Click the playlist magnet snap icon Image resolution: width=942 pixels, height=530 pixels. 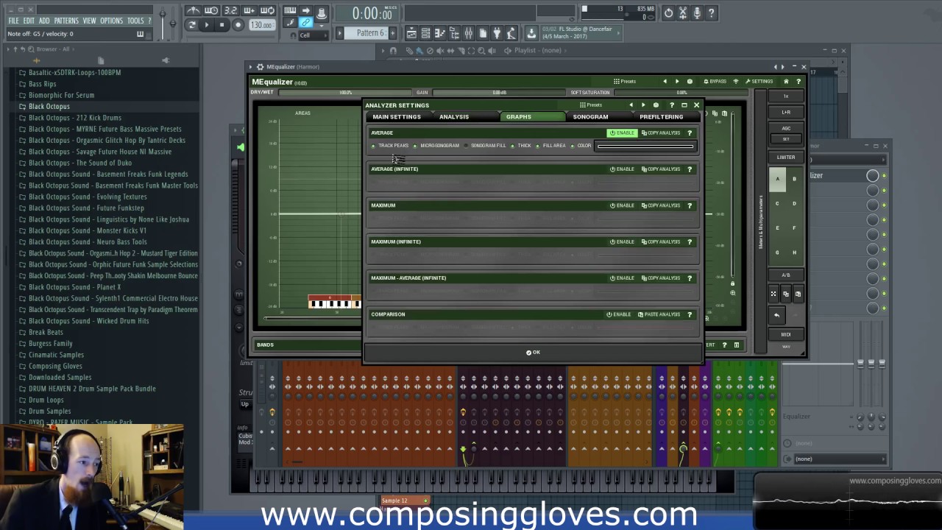(x=393, y=51)
